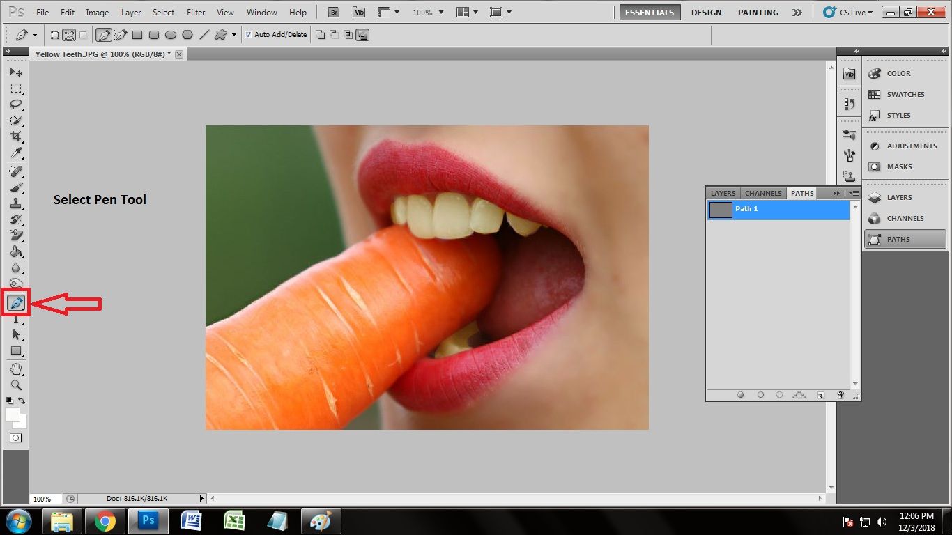Switch to LAYERS tab in floating panel
Image resolution: width=952 pixels, height=535 pixels.
(x=723, y=193)
